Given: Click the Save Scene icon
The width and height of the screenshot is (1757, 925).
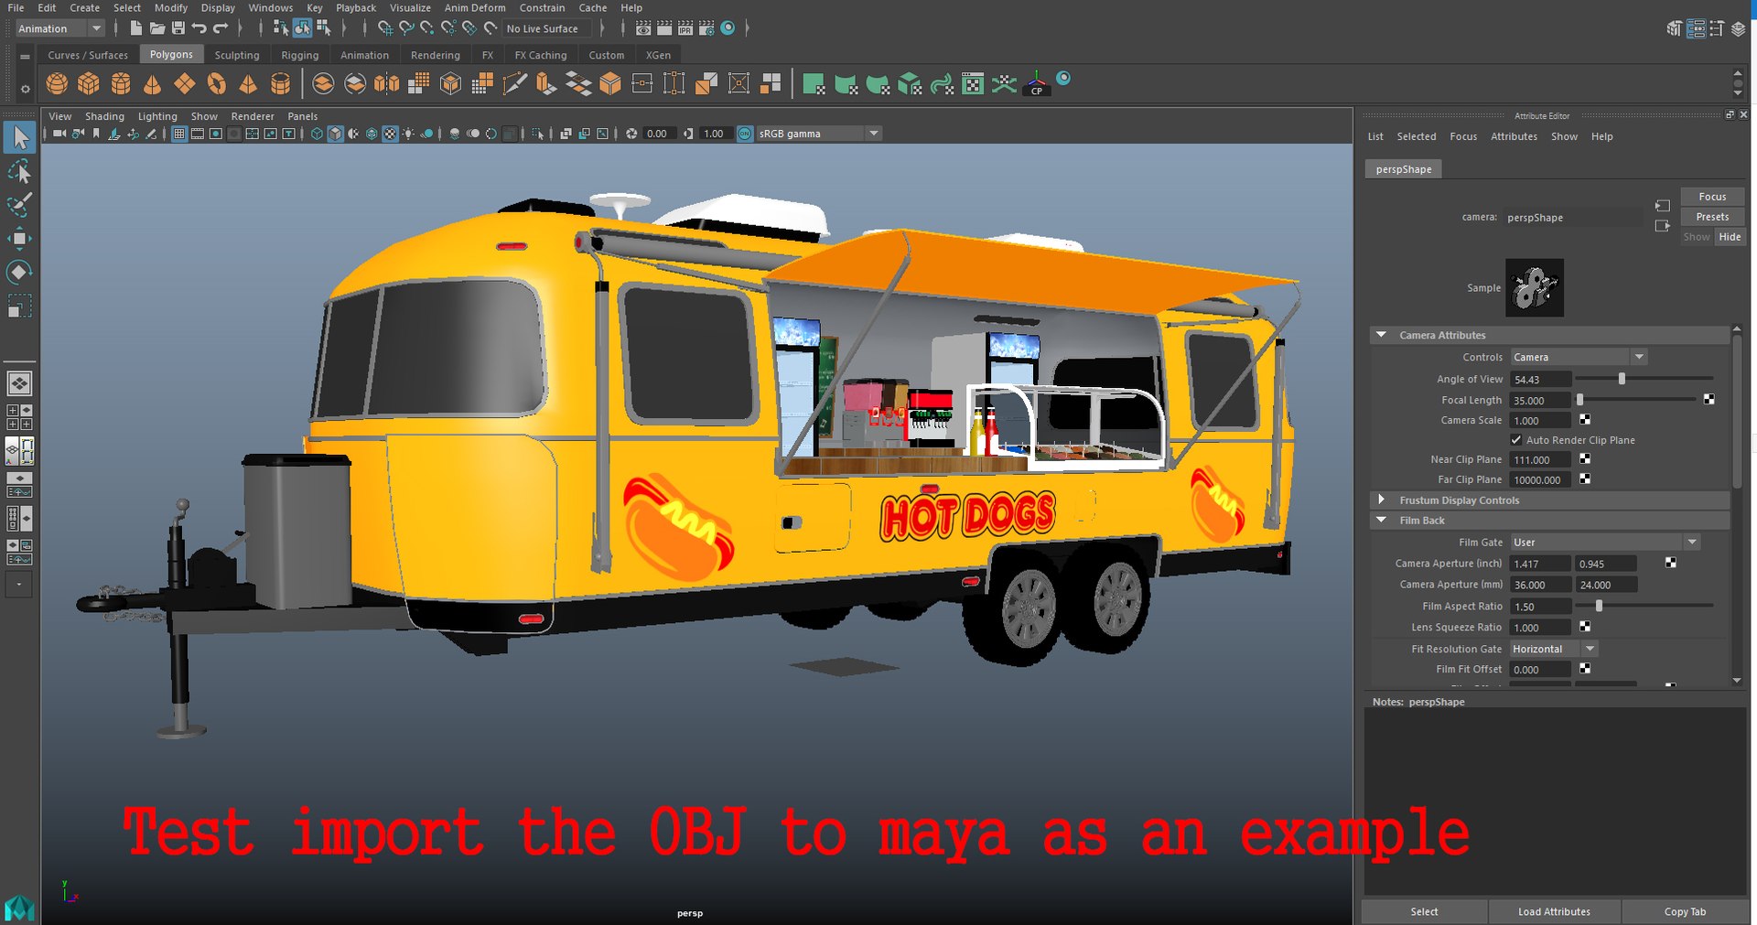Looking at the screenshot, I should click(178, 28).
